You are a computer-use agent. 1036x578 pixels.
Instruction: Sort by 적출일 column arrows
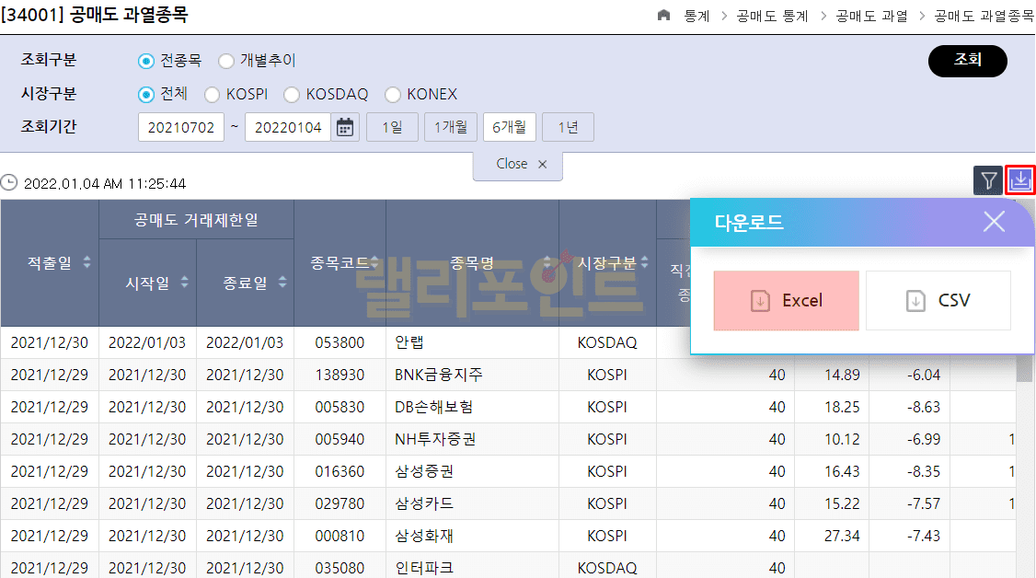pos(87,263)
